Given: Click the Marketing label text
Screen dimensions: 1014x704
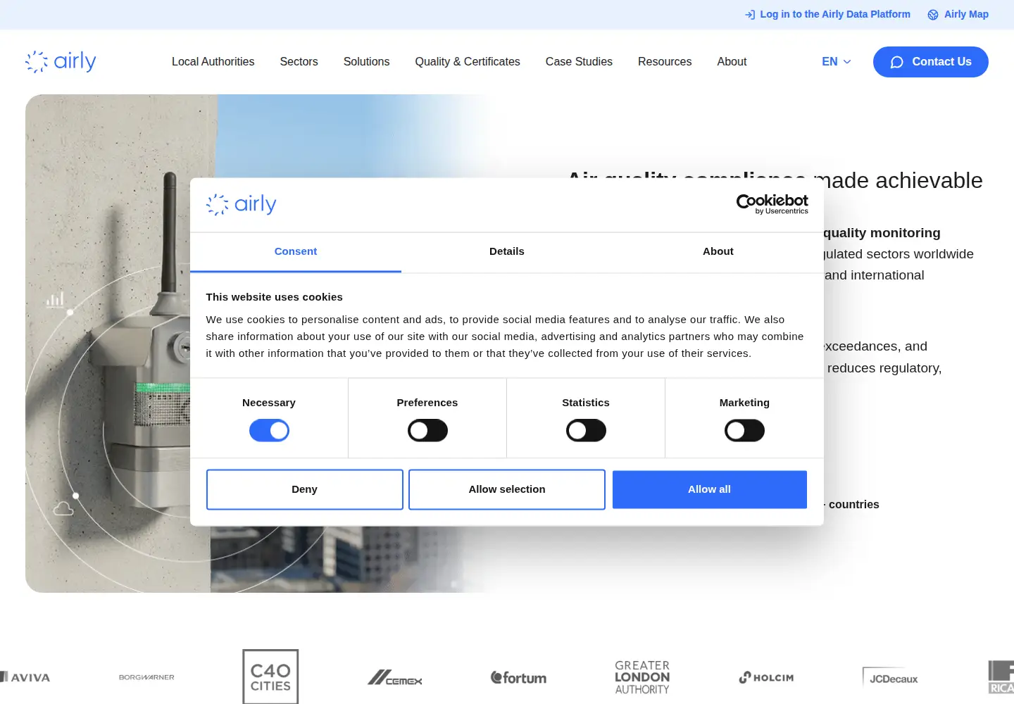Looking at the screenshot, I should [744, 403].
